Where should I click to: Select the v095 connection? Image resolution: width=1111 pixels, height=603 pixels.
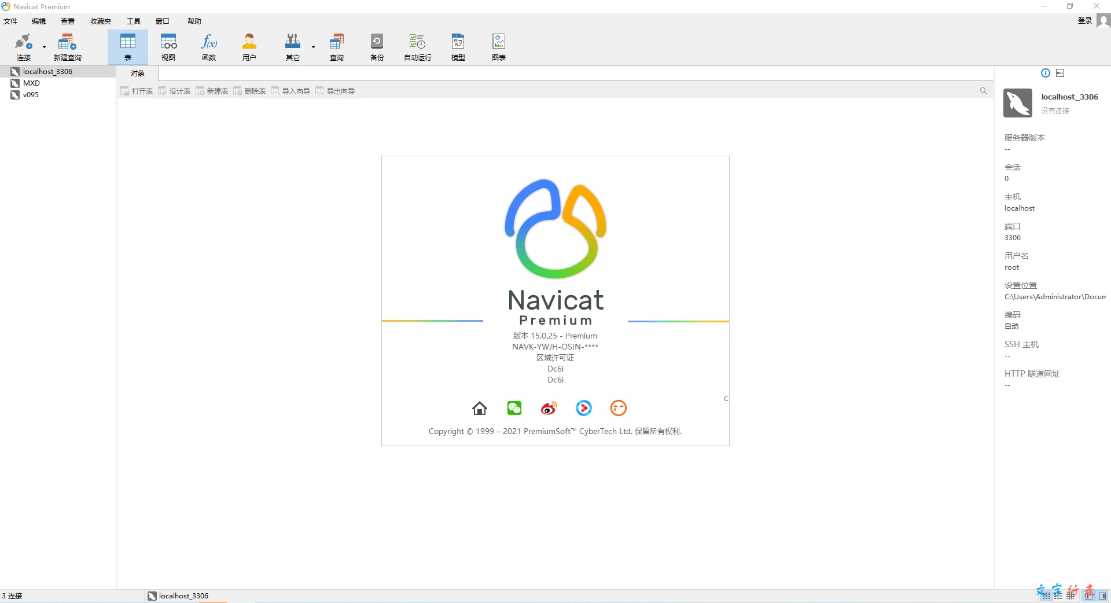coord(58,95)
